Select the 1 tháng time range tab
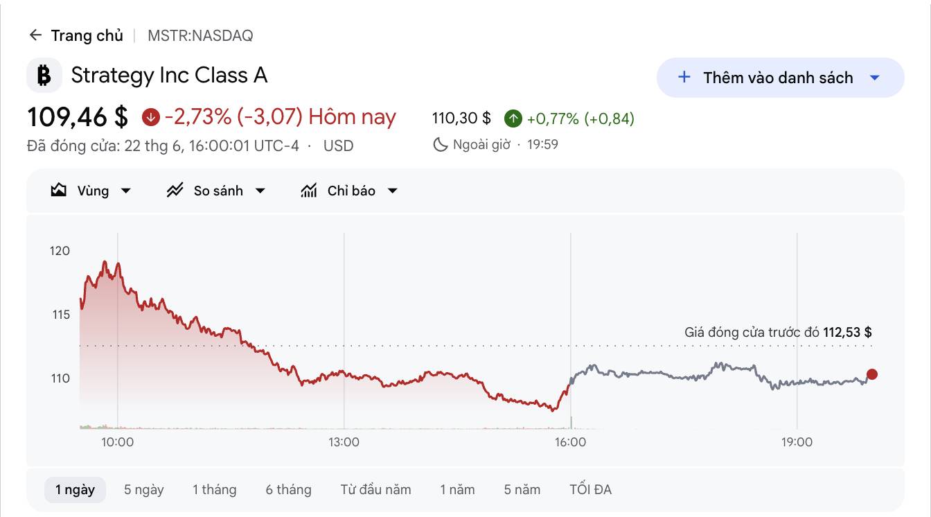931x517 pixels. point(215,490)
